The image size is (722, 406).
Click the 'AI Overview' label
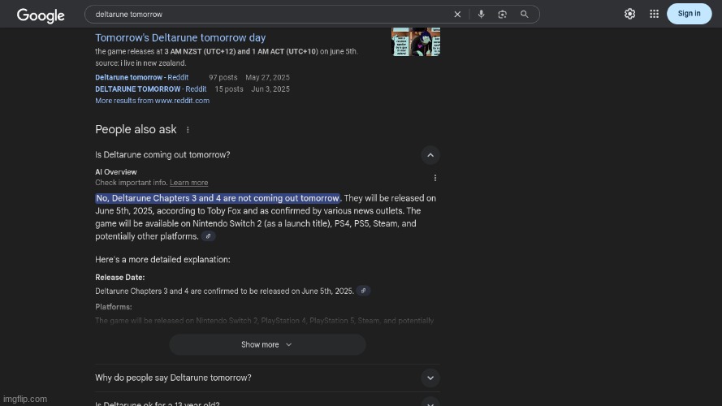[116, 172]
